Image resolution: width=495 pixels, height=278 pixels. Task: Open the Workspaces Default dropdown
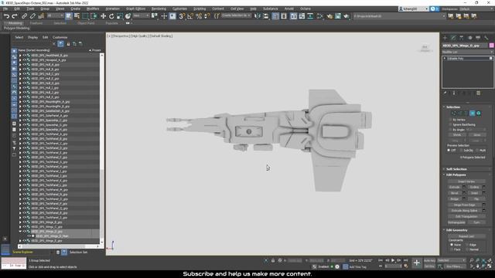(x=476, y=8)
